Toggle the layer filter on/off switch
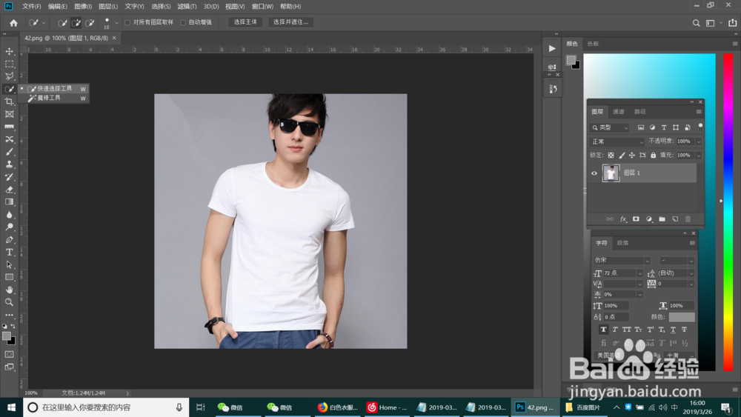The image size is (741, 417). coord(700,126)
